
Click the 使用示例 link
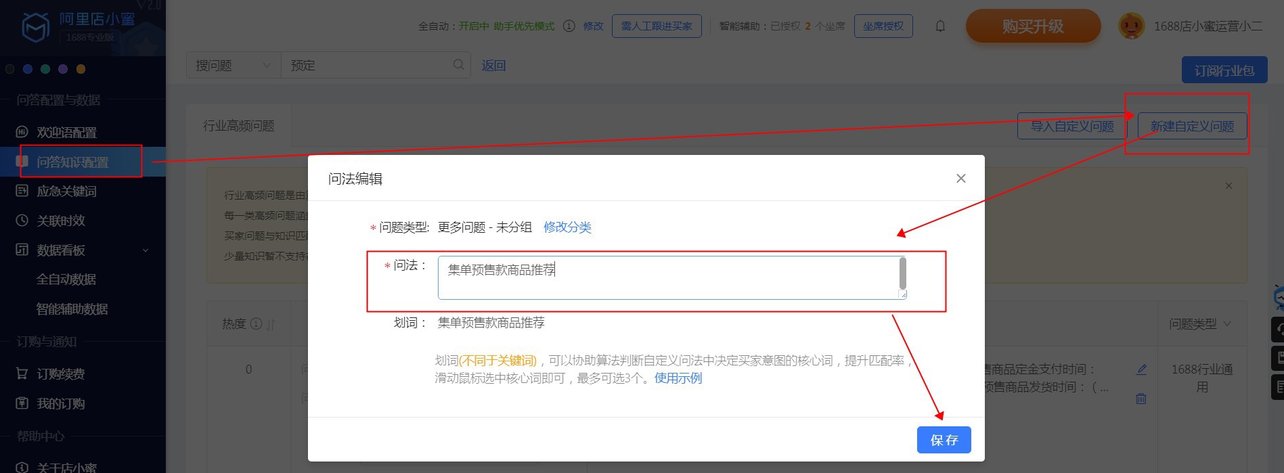678,378
